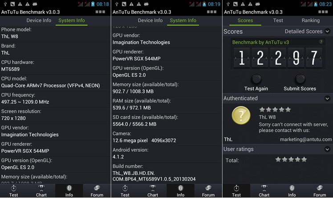This screenshot has width=333, height=198.
Task: Select the 902.7 / 1008.3 MB memory value
Action: click(x=133, y=92)
